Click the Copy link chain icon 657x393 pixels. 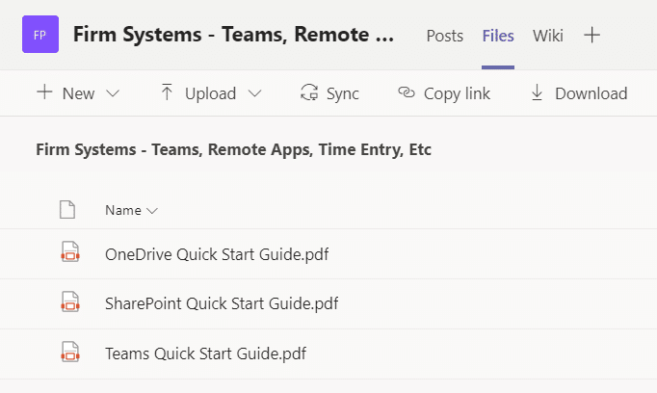point(406,92)
